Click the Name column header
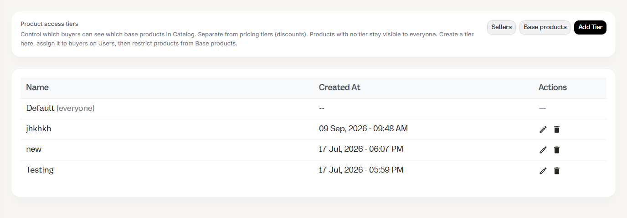The image size is (627, 218). pos(37,87)
